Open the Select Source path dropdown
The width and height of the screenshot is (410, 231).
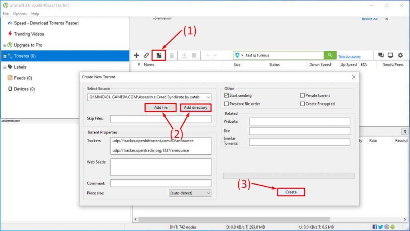coord(208,97)
